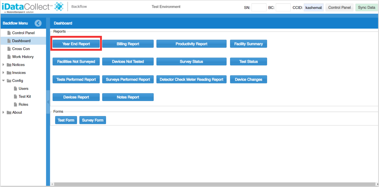Click the iDataCollect logo icon

[x=59, y=6]
